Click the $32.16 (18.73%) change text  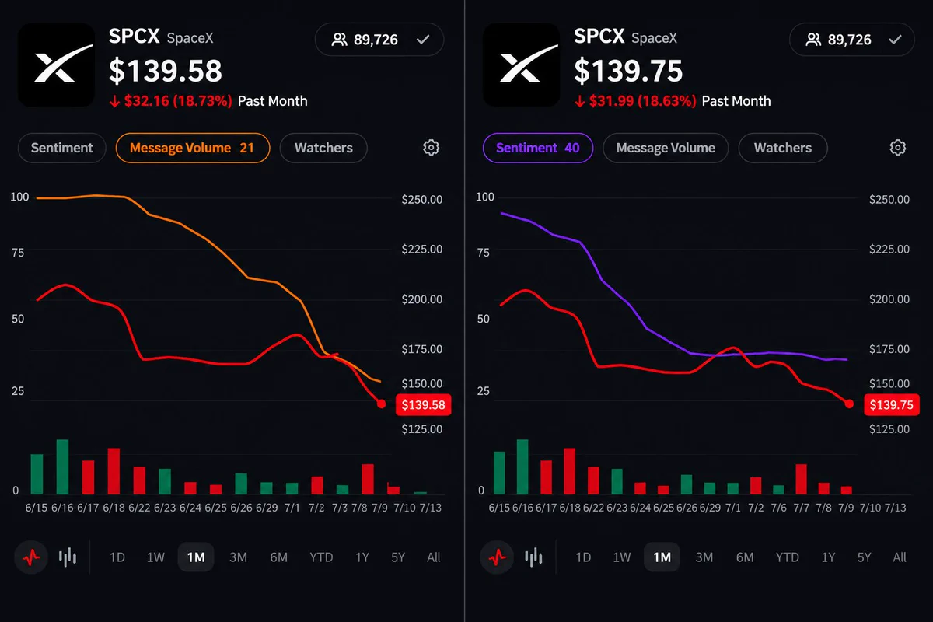point(177,101)
